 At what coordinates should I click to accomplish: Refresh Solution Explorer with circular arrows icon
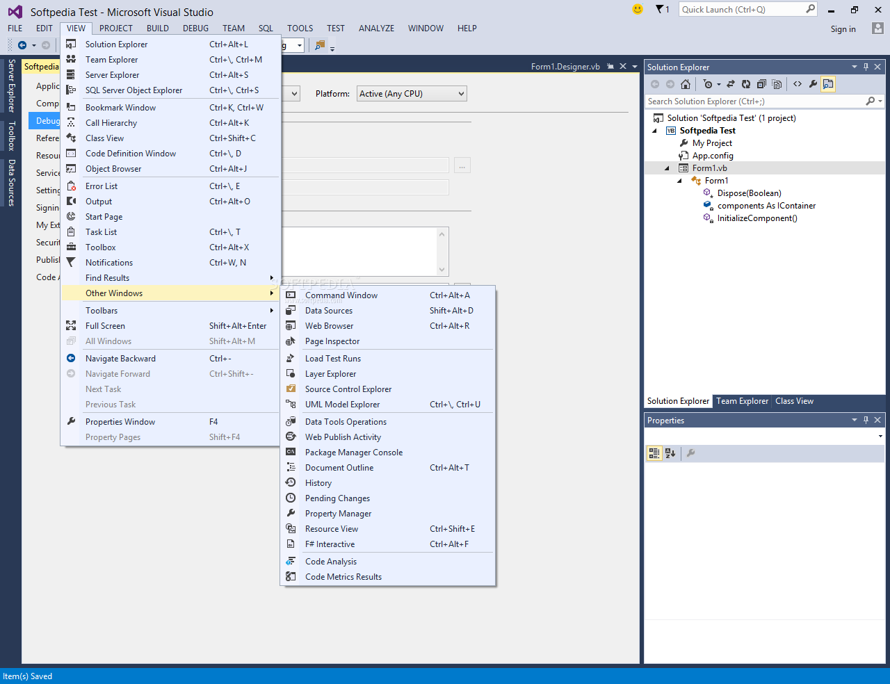(x=746, y=84)
